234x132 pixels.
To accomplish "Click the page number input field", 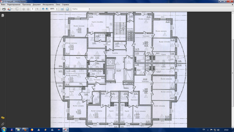I will [x=33, y=9].
